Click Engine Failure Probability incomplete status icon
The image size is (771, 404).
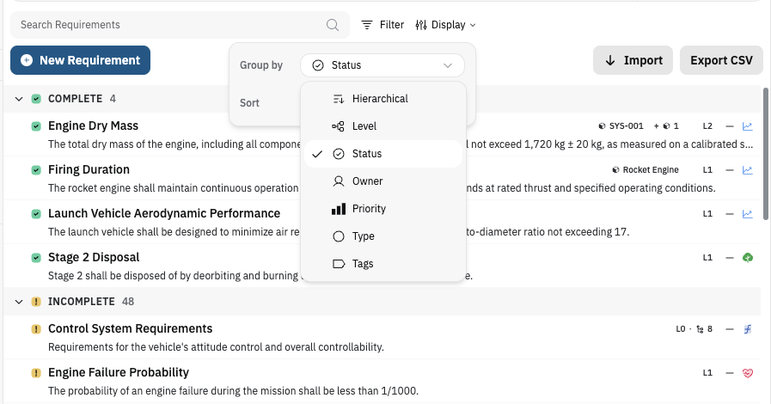(x=36, y=372)
